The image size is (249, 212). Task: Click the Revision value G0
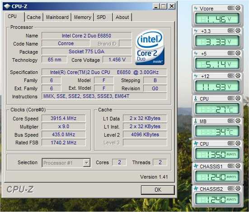coord(155,88)
